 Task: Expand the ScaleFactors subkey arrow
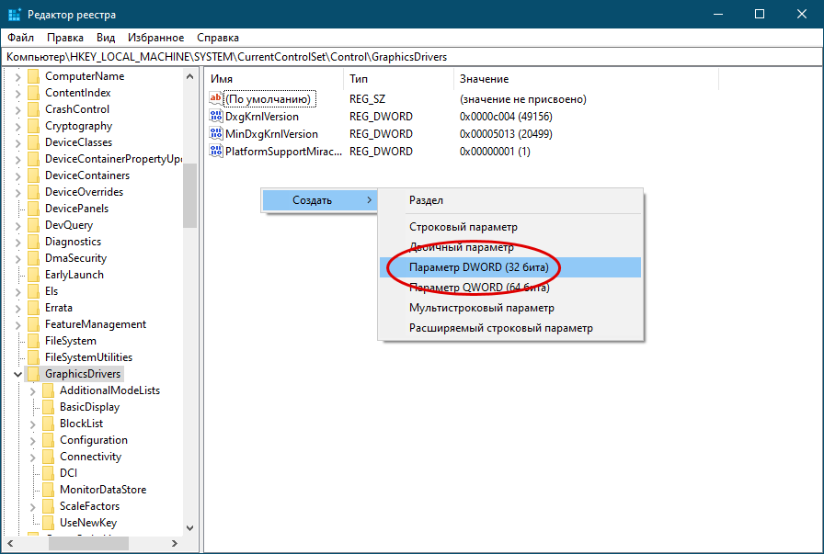[x=32, y=506]
